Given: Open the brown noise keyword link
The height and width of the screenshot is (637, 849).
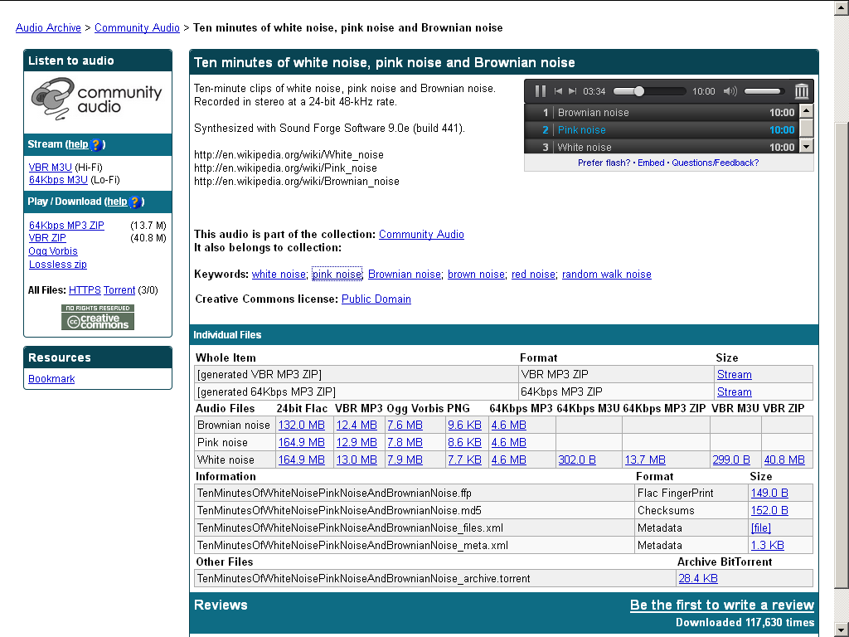Looking at the screenshot, I should pos(477,274).
